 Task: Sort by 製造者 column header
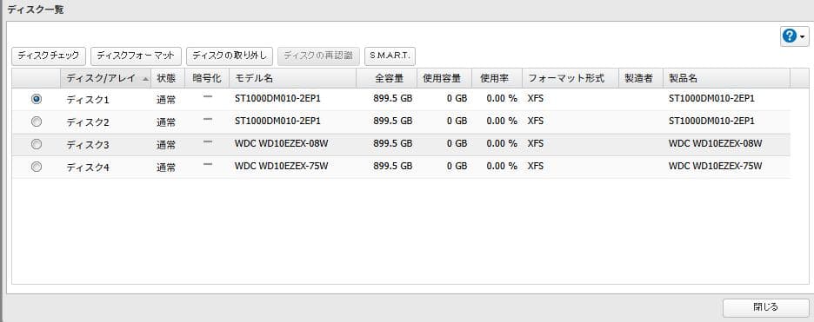tap(641, 78)
